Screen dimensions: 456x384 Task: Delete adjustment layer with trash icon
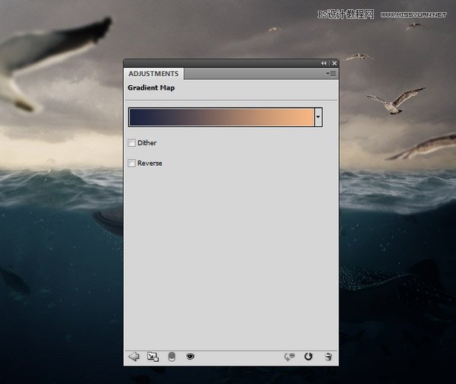(328, 357)
